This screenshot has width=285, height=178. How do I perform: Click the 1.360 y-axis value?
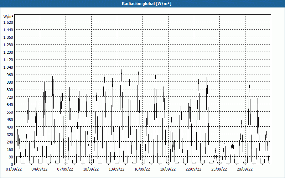[x=8, y=37]
